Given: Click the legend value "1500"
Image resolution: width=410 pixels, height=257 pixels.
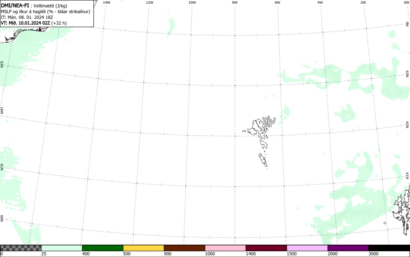Looking at the screenshot, I should pos(292,254).
